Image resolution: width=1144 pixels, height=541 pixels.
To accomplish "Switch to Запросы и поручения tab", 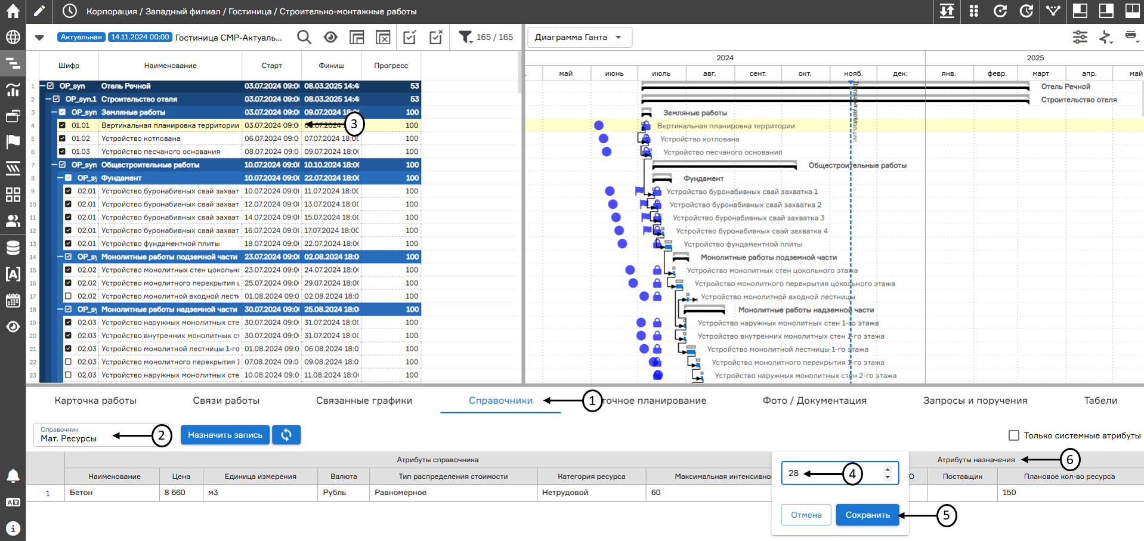I will [975, 400].
